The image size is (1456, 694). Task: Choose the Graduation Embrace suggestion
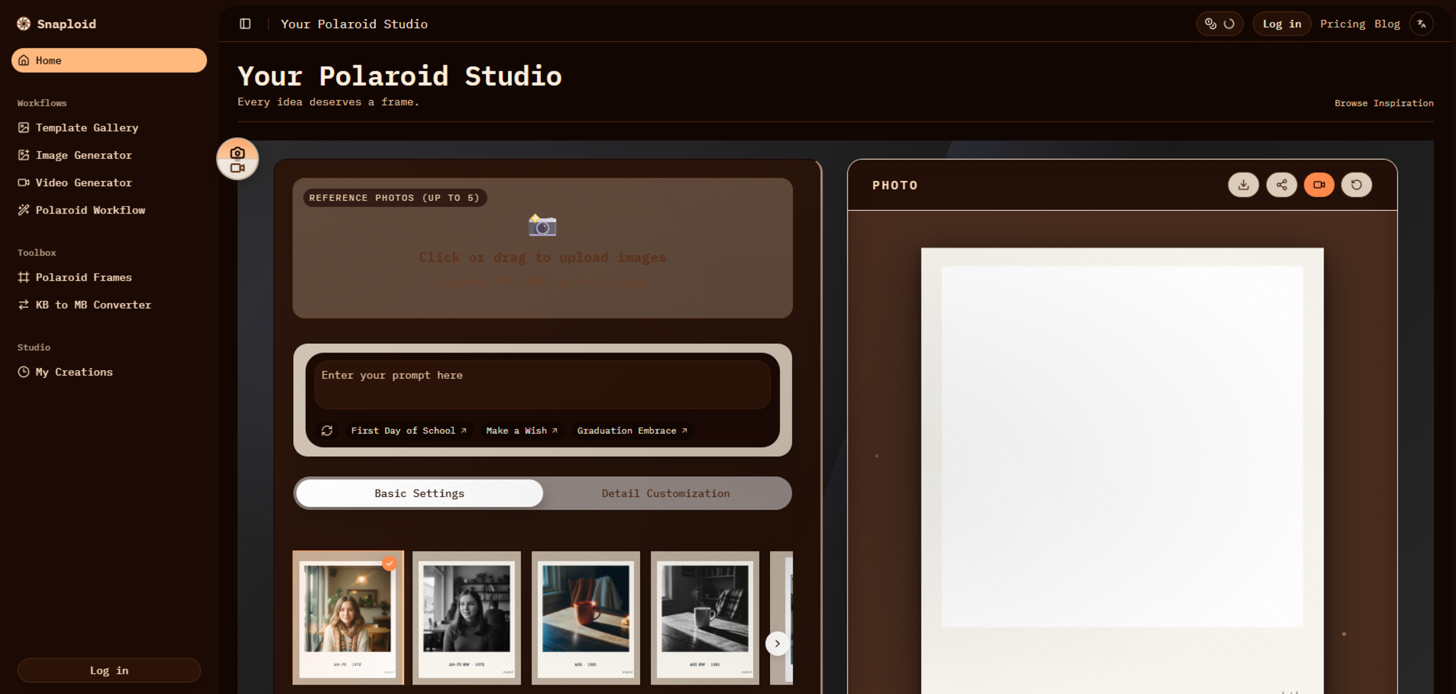[632, 431]
